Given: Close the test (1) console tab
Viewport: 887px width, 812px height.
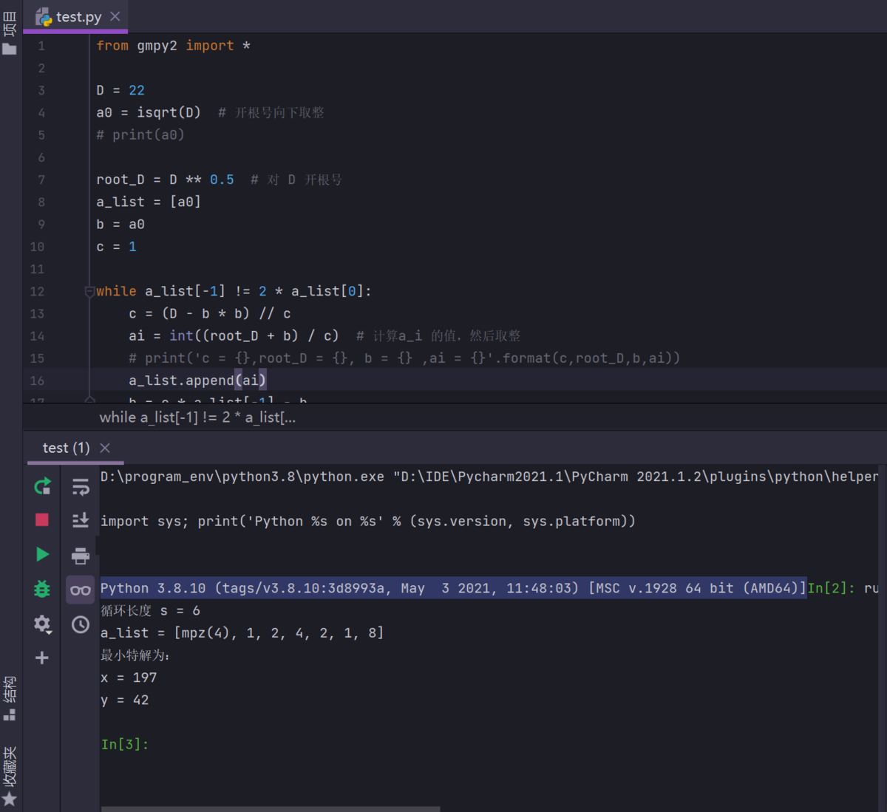Looking at the screenshot, I should [x=105, y=448].
